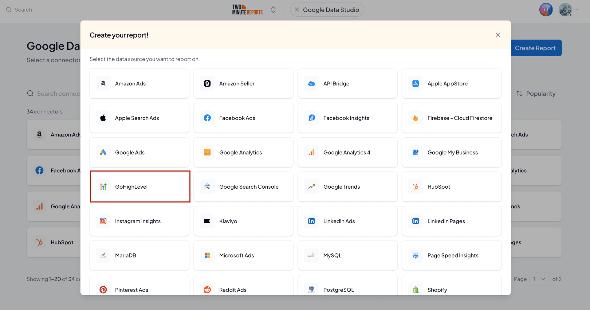Click the Google Search Console icon
Viewport: 590px width, 310px height.
pyautogui.click(x=207, y=187)
